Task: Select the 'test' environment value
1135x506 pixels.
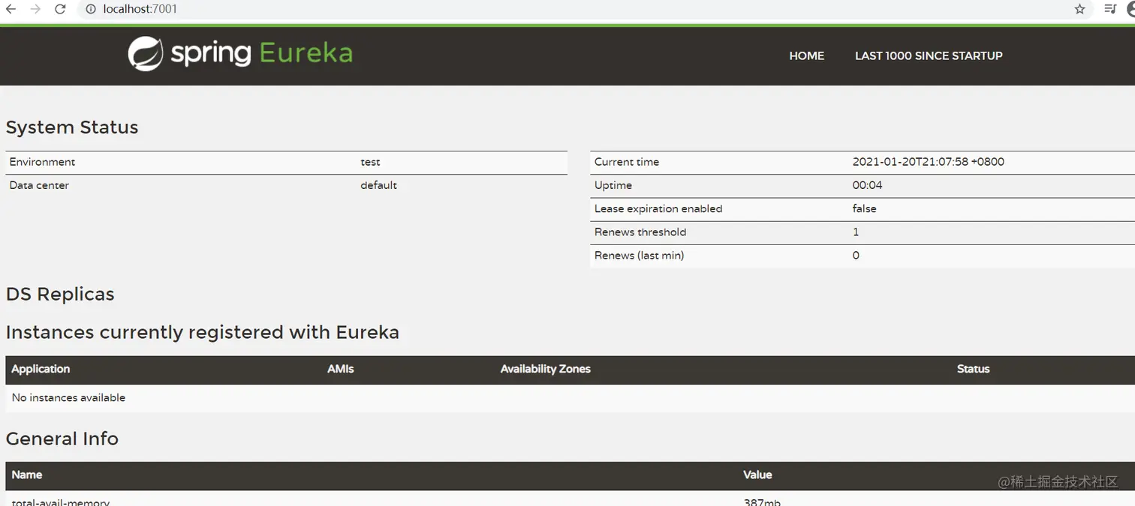Action: coord(370,162)
